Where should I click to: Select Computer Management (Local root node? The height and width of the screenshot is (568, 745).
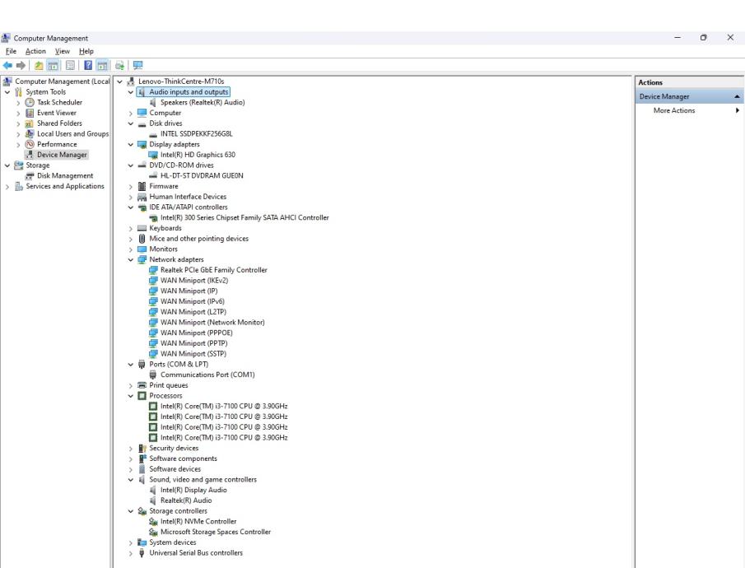(63, 81)
